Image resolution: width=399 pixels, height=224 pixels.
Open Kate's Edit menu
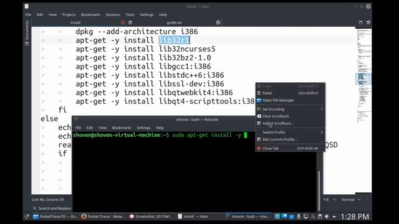click(x=40, y=15)
